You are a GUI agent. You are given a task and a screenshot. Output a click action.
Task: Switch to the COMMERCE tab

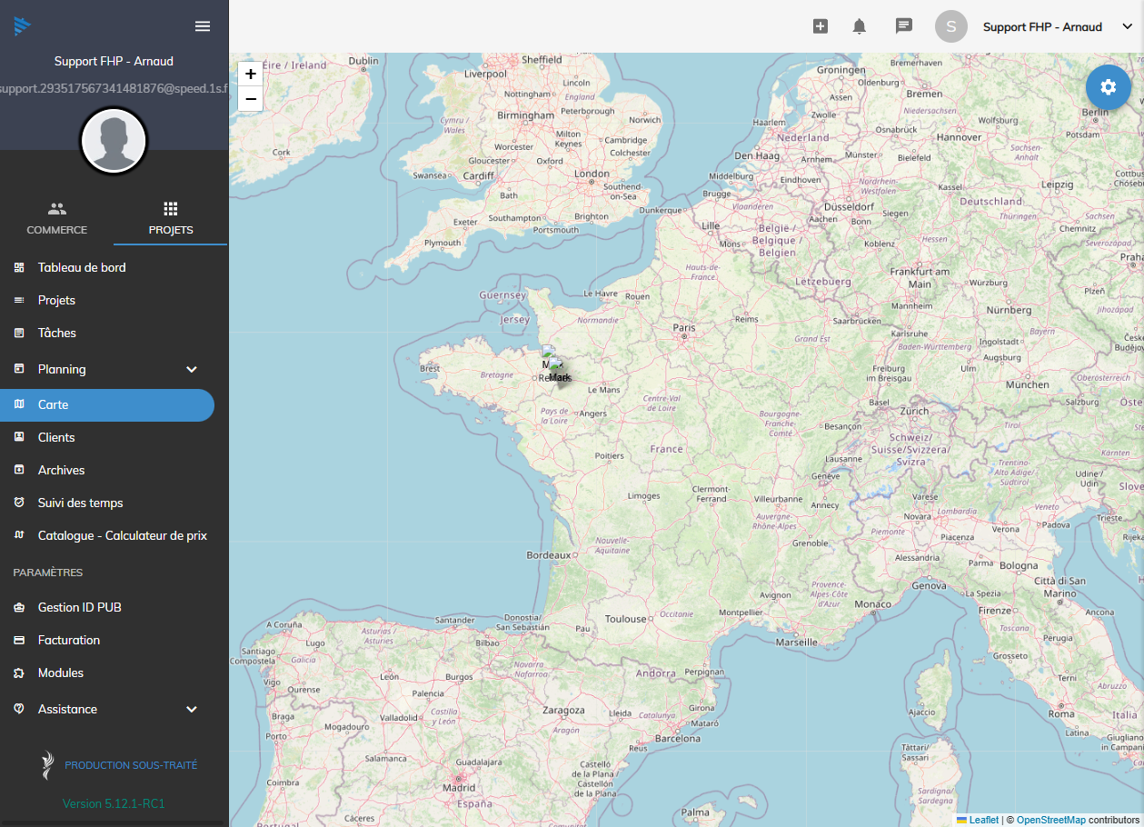(57, 218)
